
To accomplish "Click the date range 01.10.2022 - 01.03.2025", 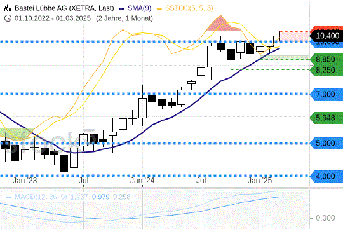I will [x=53, y=18].
